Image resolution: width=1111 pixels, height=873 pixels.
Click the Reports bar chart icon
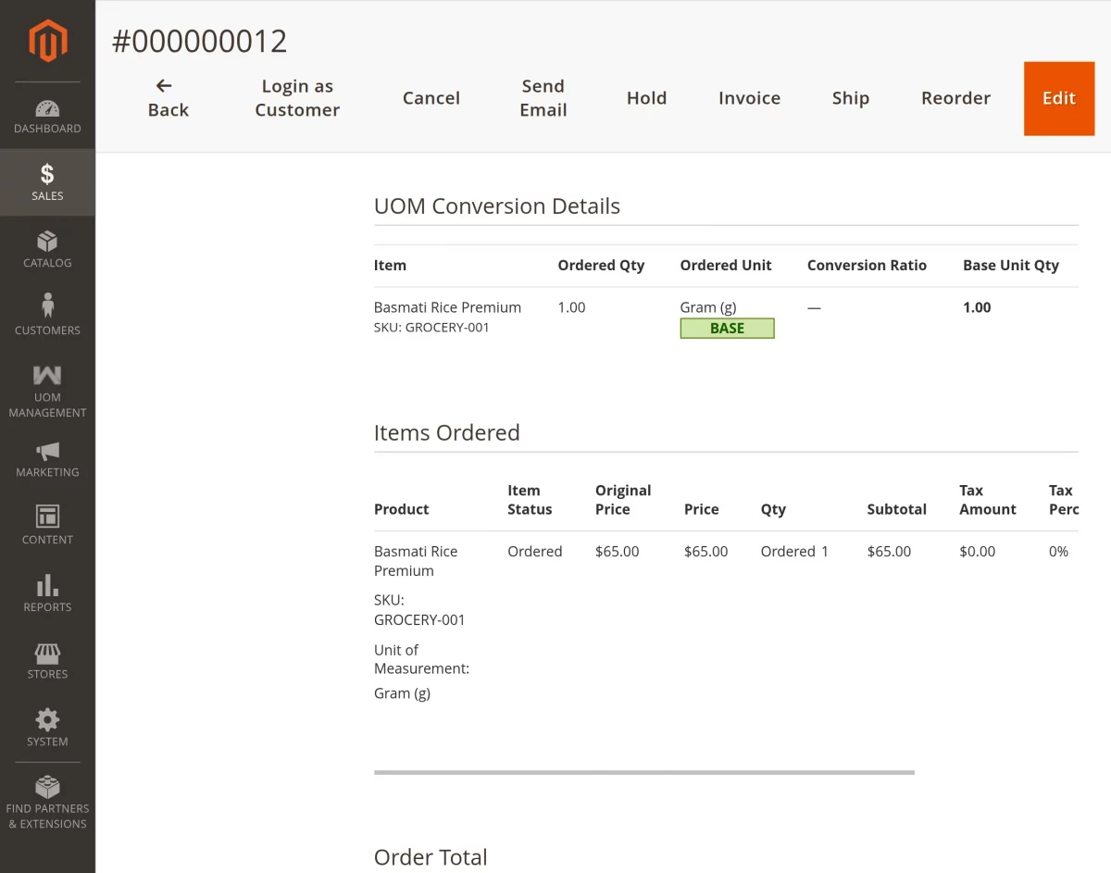47,584
